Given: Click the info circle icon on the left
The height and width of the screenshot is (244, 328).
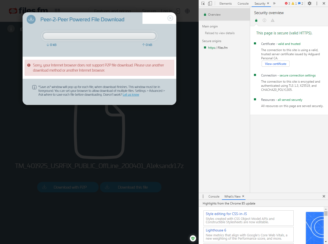Looking at the screenshot, I should [11, 28].
